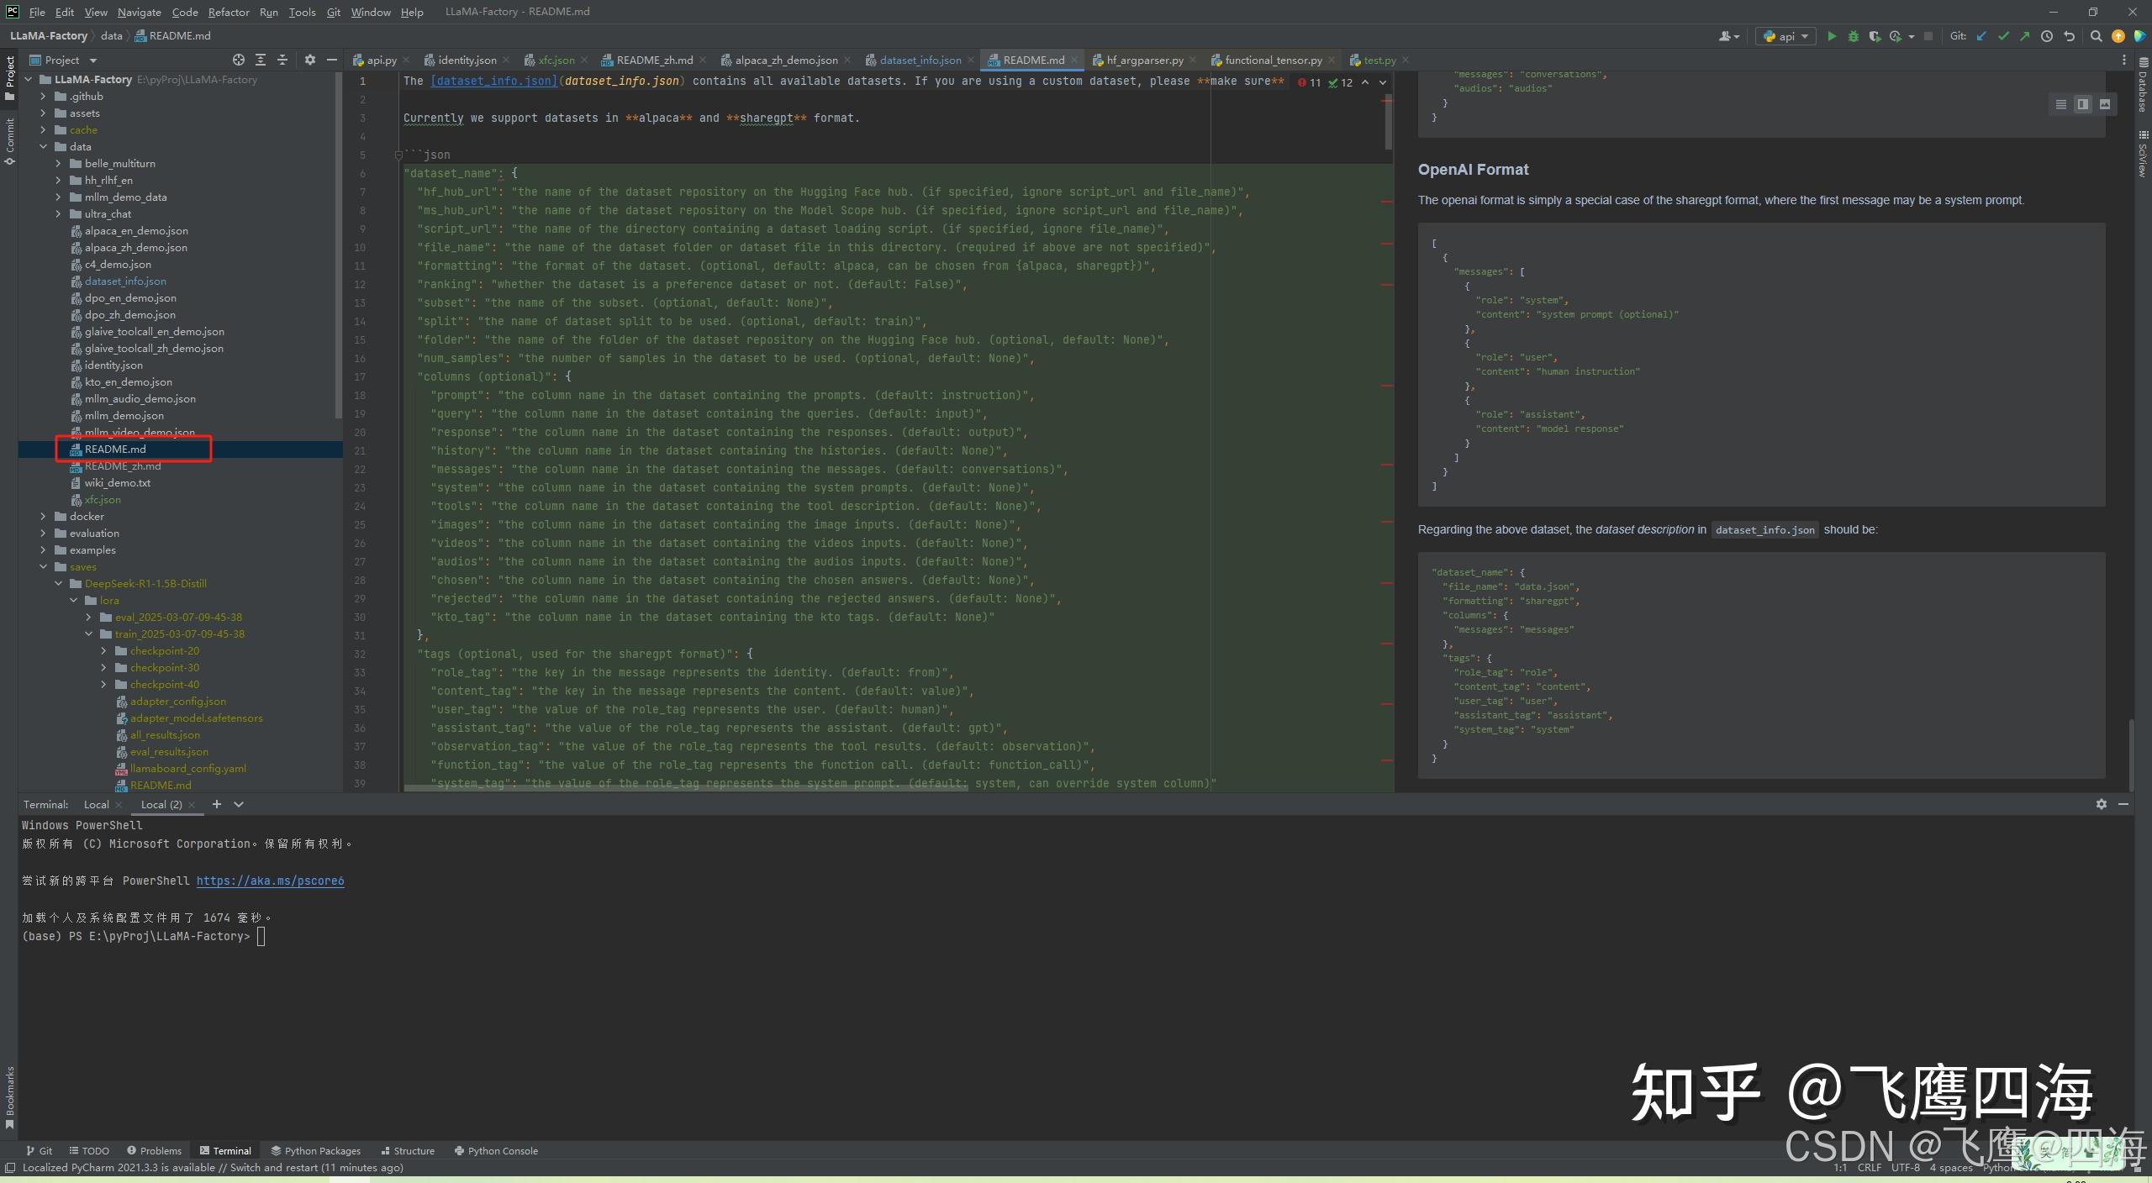Switch to dataset_info.json editor tab

(920, 60)
